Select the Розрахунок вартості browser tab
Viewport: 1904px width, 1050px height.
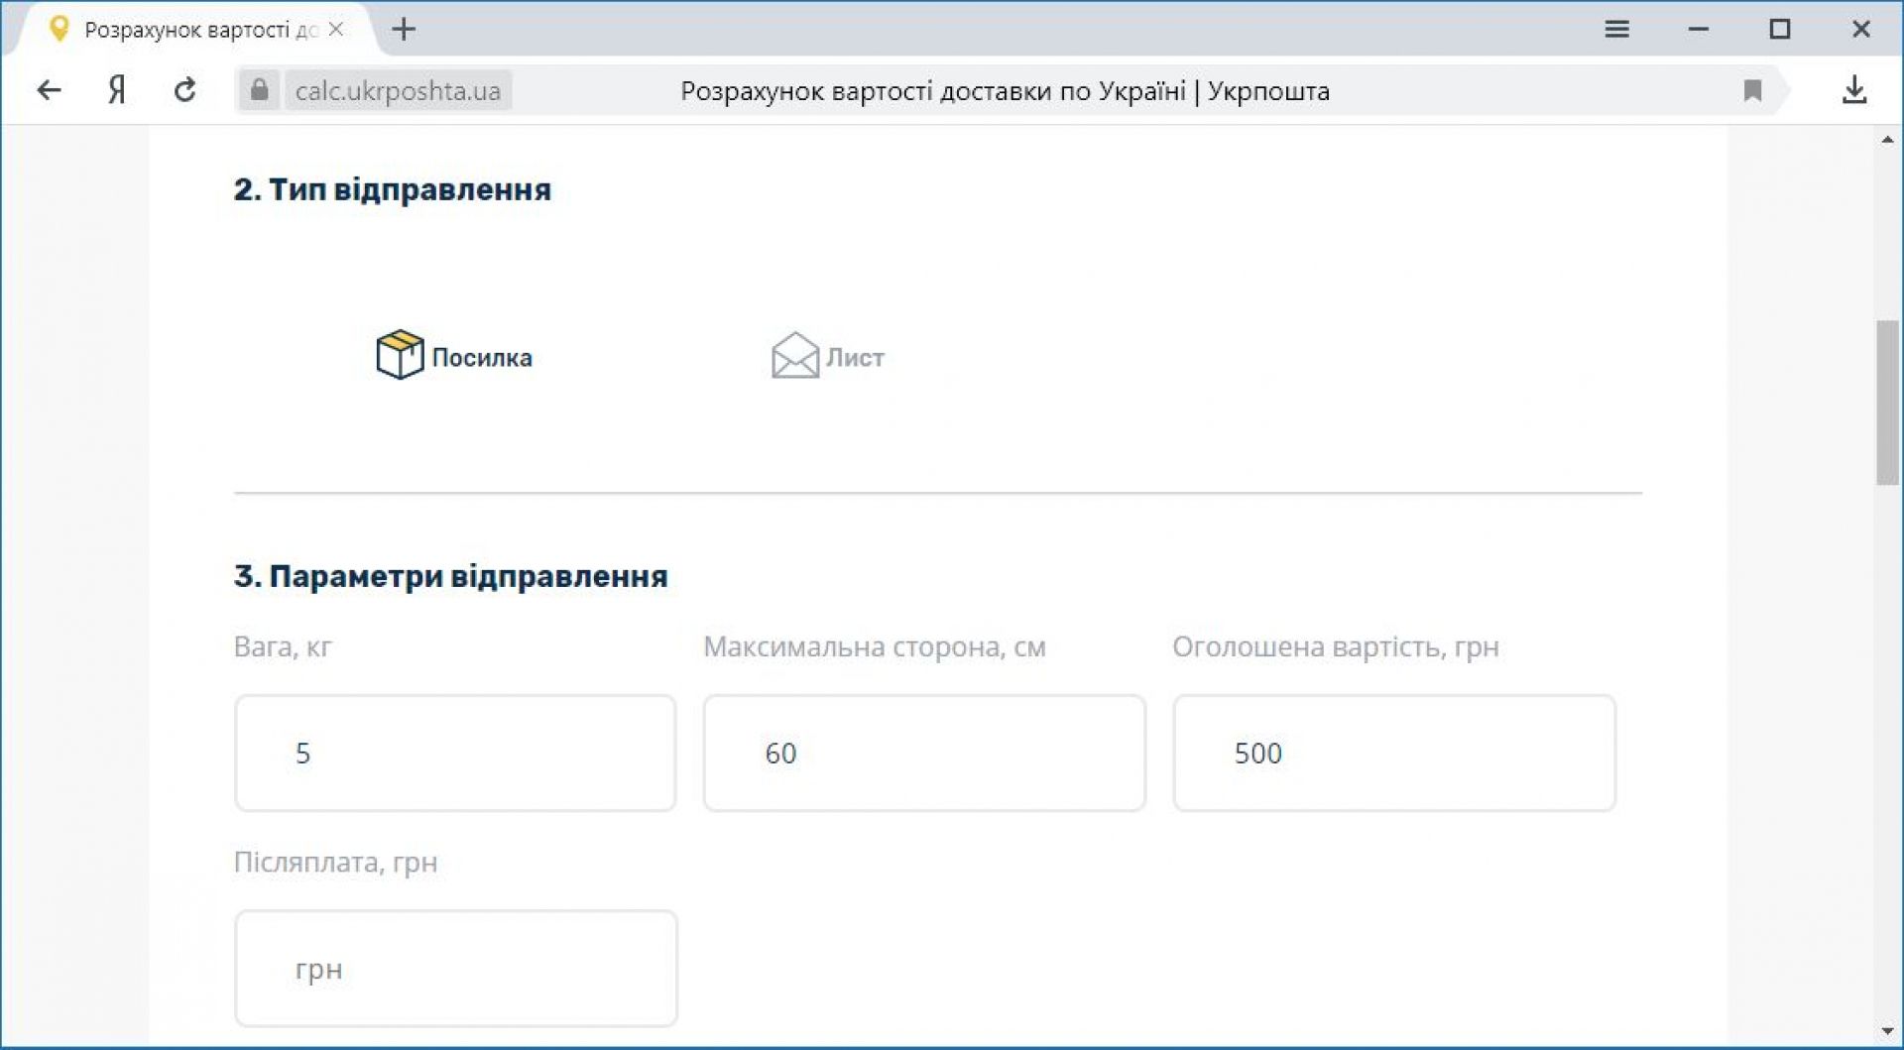(x=188, y=30)
